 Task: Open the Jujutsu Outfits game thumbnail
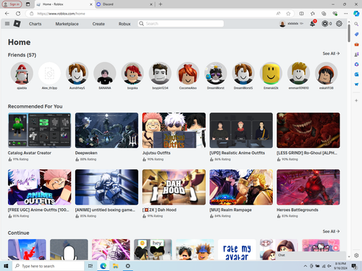(174, 130)
